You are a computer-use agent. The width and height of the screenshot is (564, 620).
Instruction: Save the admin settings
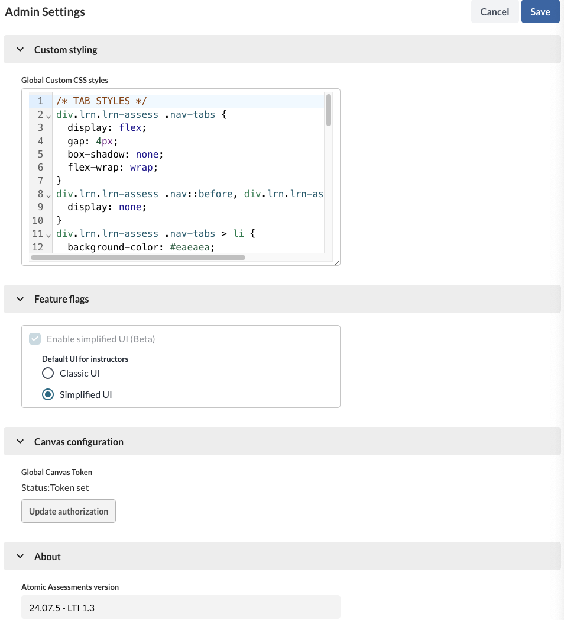point(540,11)
